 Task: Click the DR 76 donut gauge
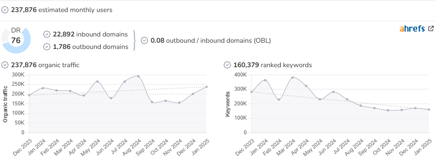16,40
